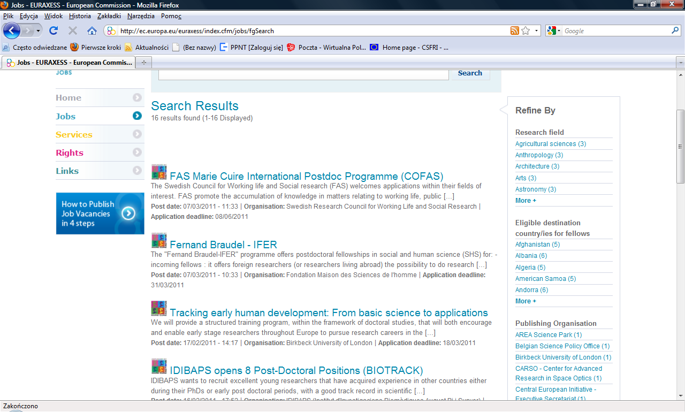
Task: Expand More + under Eligible destination countries
Action: [526, 301]
